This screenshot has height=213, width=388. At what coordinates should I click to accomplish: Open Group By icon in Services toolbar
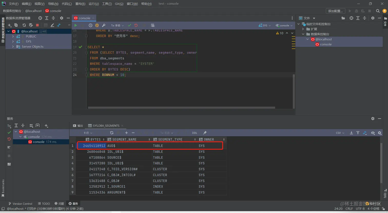pyautogui.click(x=31, y=126)
